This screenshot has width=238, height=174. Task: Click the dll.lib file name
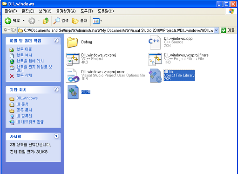(x=169, y=72)
